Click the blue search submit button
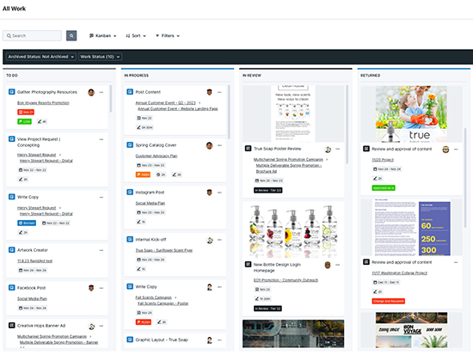The width and height of the screenshot is (473, 361). point(71,35)
